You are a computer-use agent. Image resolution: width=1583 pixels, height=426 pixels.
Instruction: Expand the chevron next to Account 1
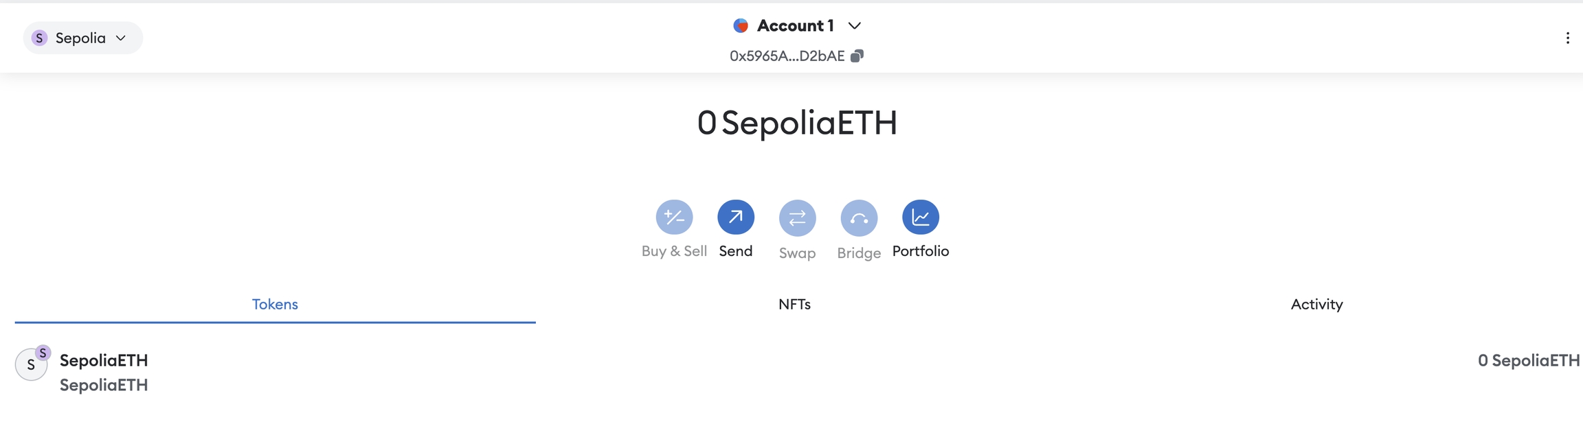(x=854, y=26)
